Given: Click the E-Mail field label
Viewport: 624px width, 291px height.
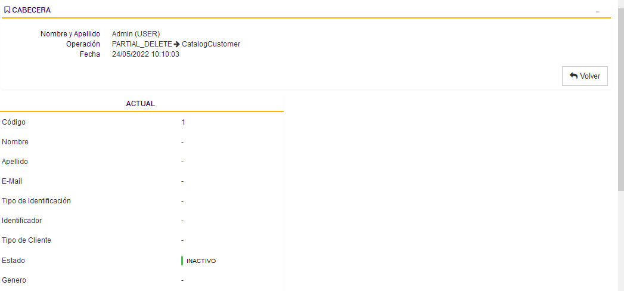Looking at the screenshot, I should 12,181.
